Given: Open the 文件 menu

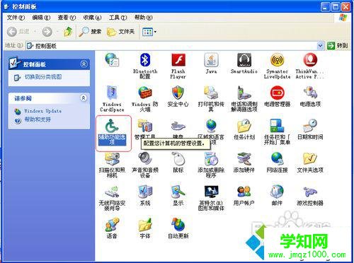Looking at the screenshot, I should point(16,18).
